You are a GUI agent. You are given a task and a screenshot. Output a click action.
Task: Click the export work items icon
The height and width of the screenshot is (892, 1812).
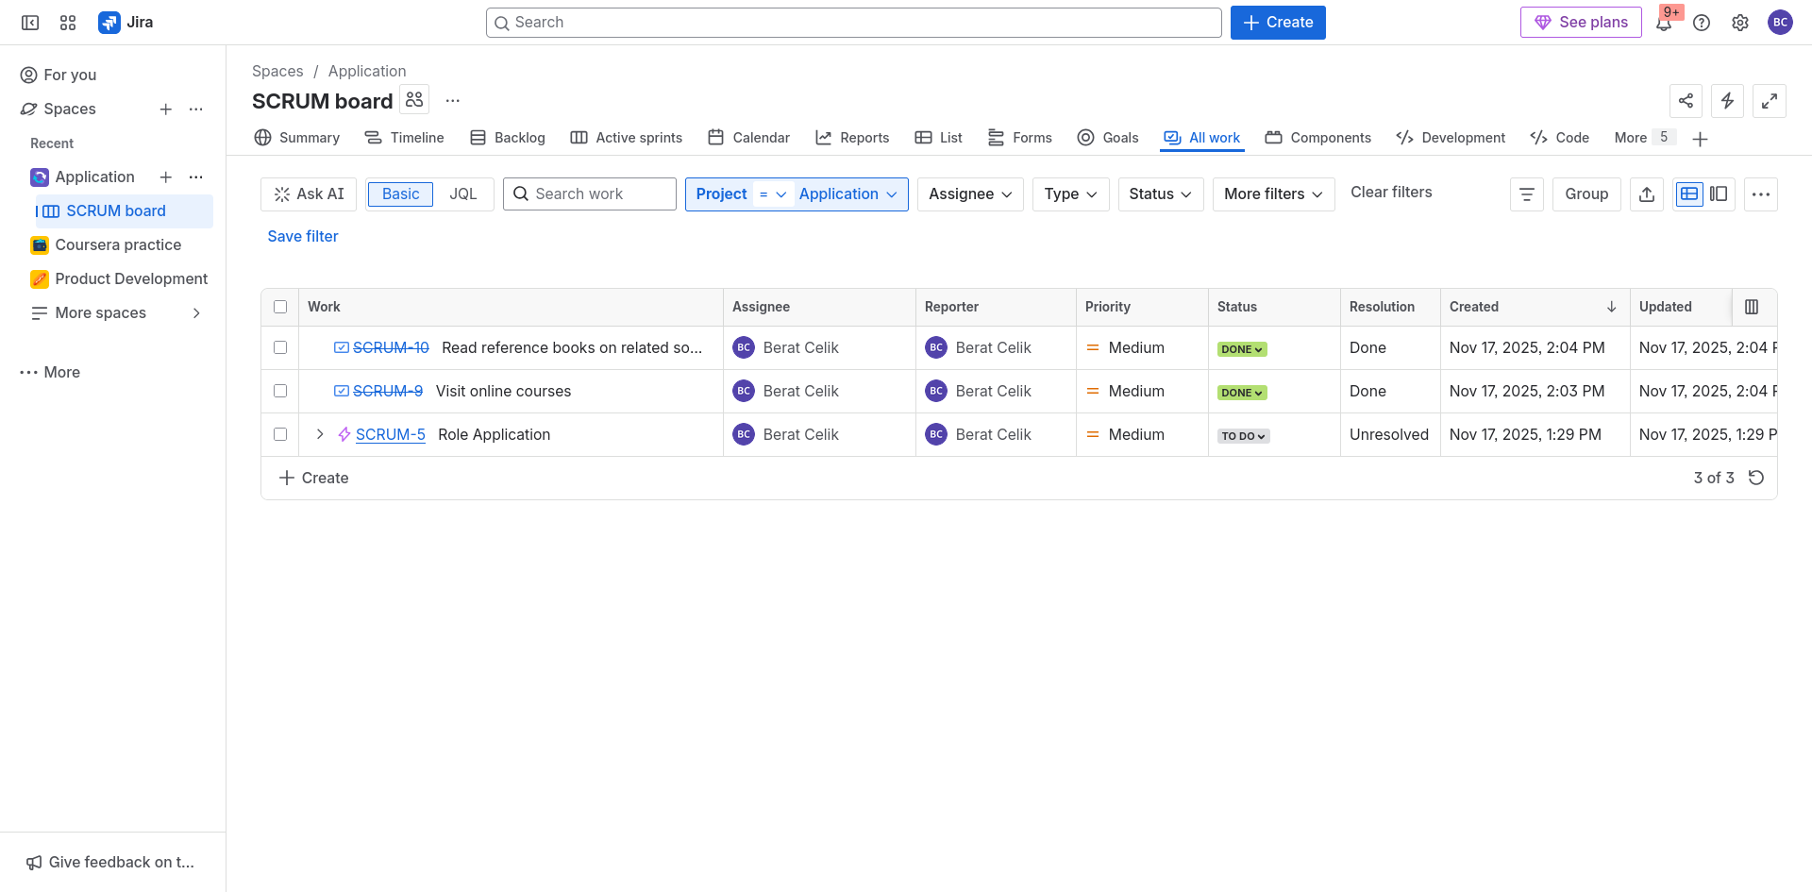point(1646,194)
